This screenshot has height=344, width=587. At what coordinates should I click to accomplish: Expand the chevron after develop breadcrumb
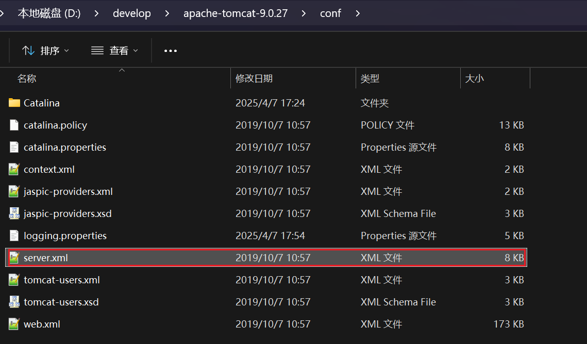pos(167,13)
